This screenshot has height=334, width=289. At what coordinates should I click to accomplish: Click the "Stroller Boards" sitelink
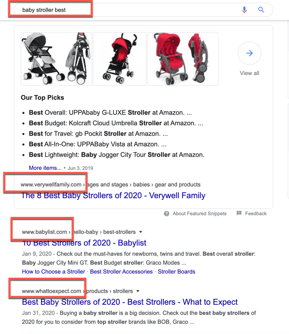(176, 272)
